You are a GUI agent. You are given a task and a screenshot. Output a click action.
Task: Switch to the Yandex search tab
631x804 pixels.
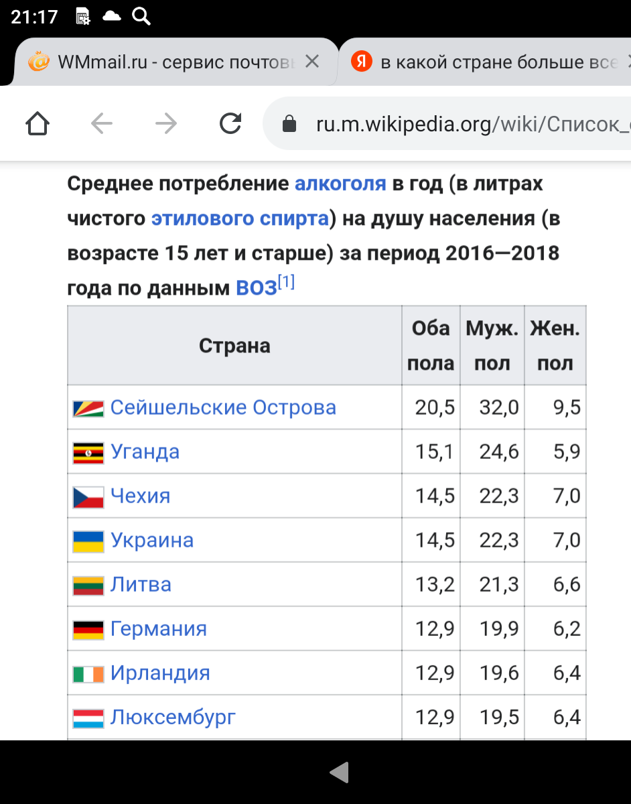coord(496,62)
